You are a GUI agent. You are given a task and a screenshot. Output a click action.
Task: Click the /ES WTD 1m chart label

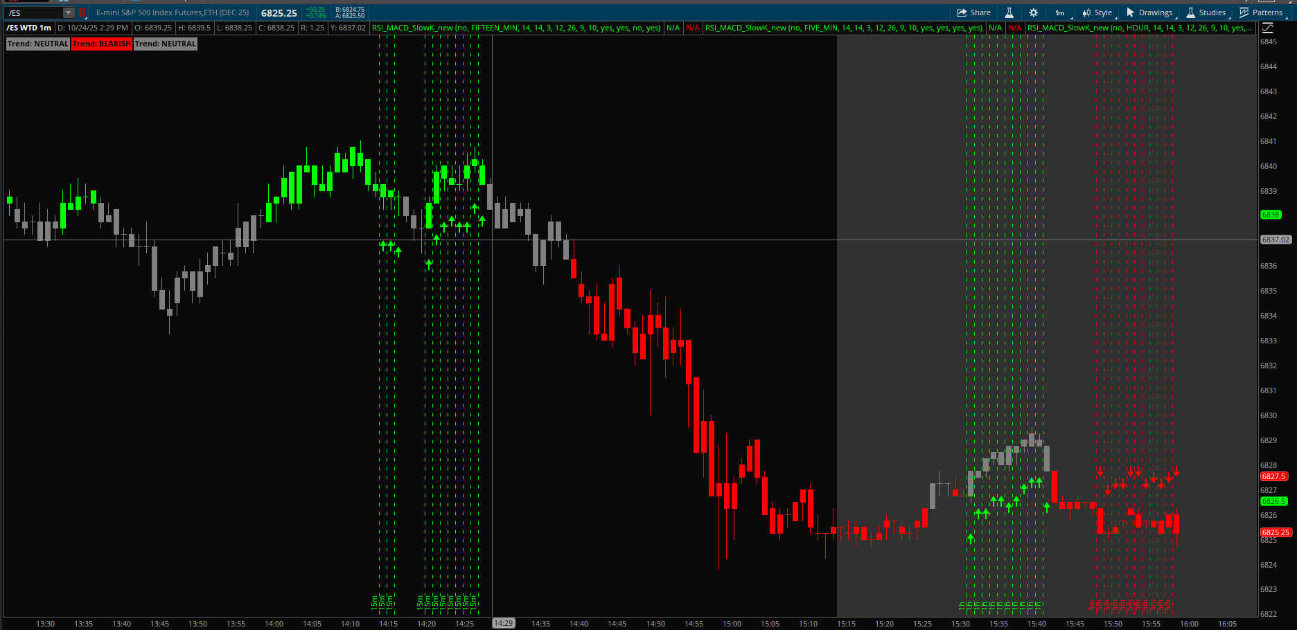[x=29, y=28]
